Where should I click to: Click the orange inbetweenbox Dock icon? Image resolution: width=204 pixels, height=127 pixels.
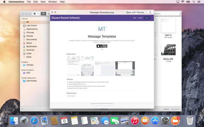[175, 121]
